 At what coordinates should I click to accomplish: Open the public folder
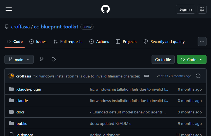pos(22,123)
